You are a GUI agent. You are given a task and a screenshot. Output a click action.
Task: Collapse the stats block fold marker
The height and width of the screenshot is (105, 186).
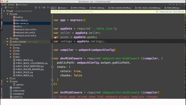click(52, 67)
